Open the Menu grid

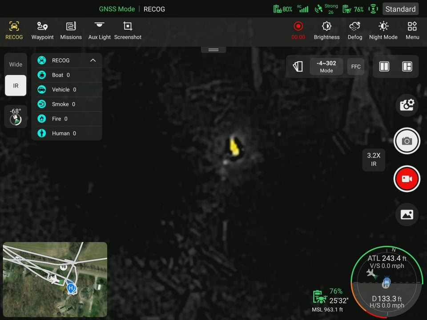point(412,31)
